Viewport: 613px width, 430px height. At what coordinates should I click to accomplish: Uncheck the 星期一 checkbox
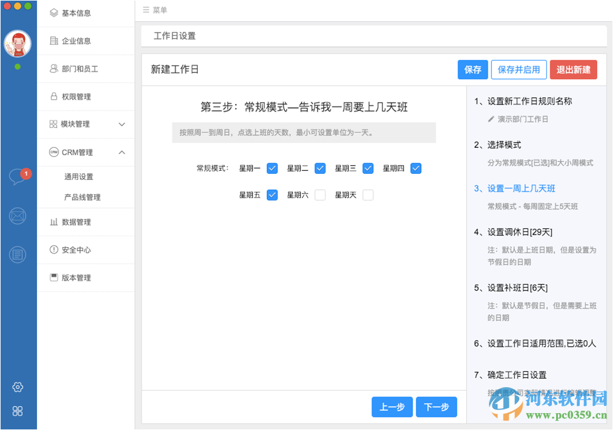(x=272, y=168)
